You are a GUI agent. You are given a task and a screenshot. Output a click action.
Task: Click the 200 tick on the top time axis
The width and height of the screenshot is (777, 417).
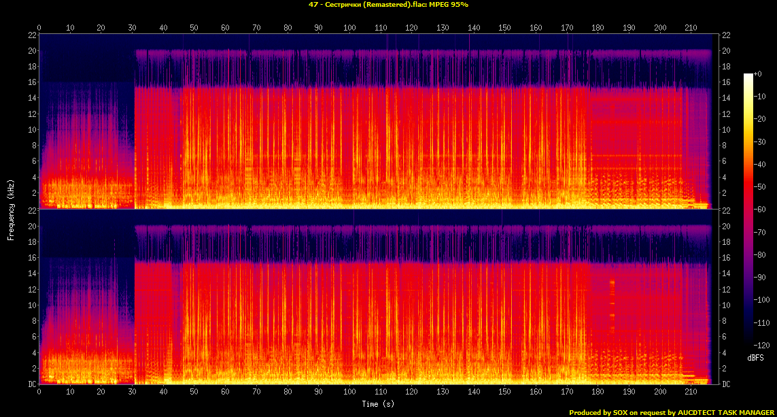click(x=660, y=27)
